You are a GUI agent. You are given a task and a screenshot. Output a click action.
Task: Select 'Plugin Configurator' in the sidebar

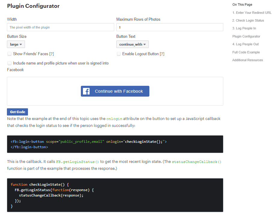(x=246, y=36)
